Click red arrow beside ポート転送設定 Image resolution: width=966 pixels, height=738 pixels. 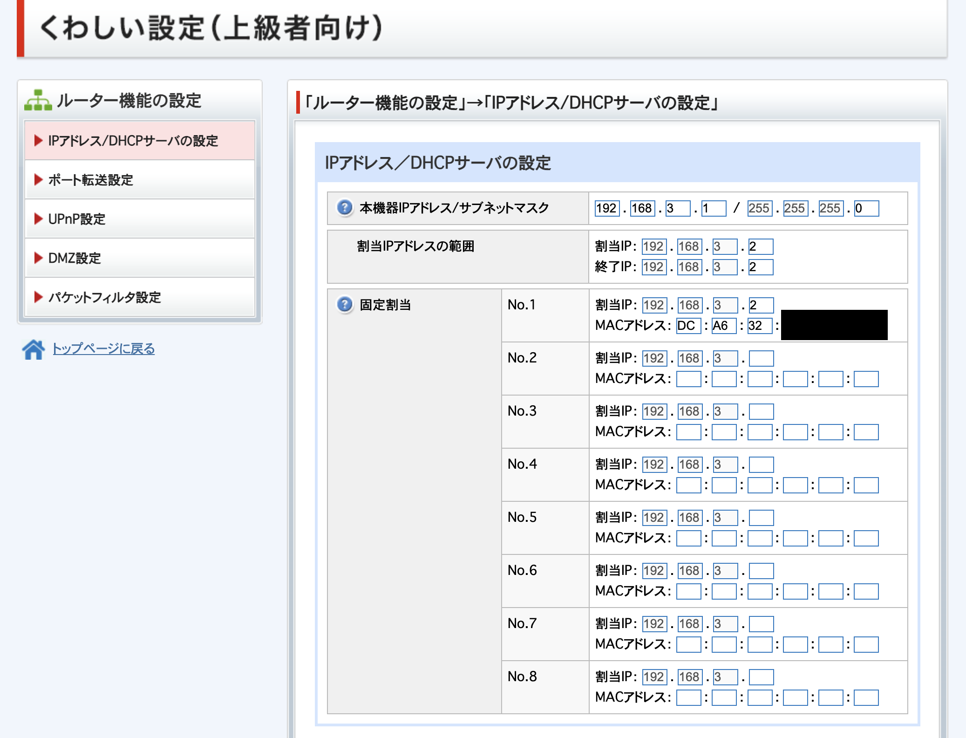pyautogui.click(x=39, y=180)
